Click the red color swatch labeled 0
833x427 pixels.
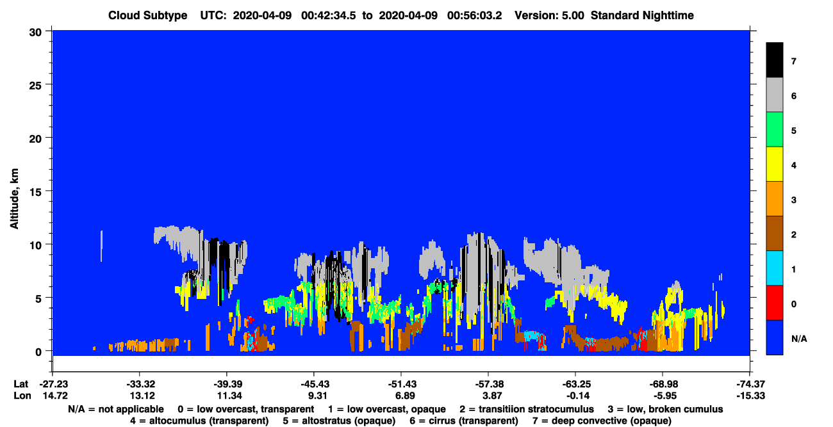[x=775, y=302]
